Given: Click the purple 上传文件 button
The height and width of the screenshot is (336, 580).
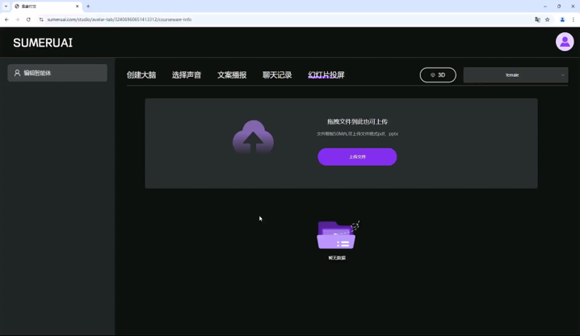Looking at the screenshot, I should pyautogui.click(x=357, y=157).
